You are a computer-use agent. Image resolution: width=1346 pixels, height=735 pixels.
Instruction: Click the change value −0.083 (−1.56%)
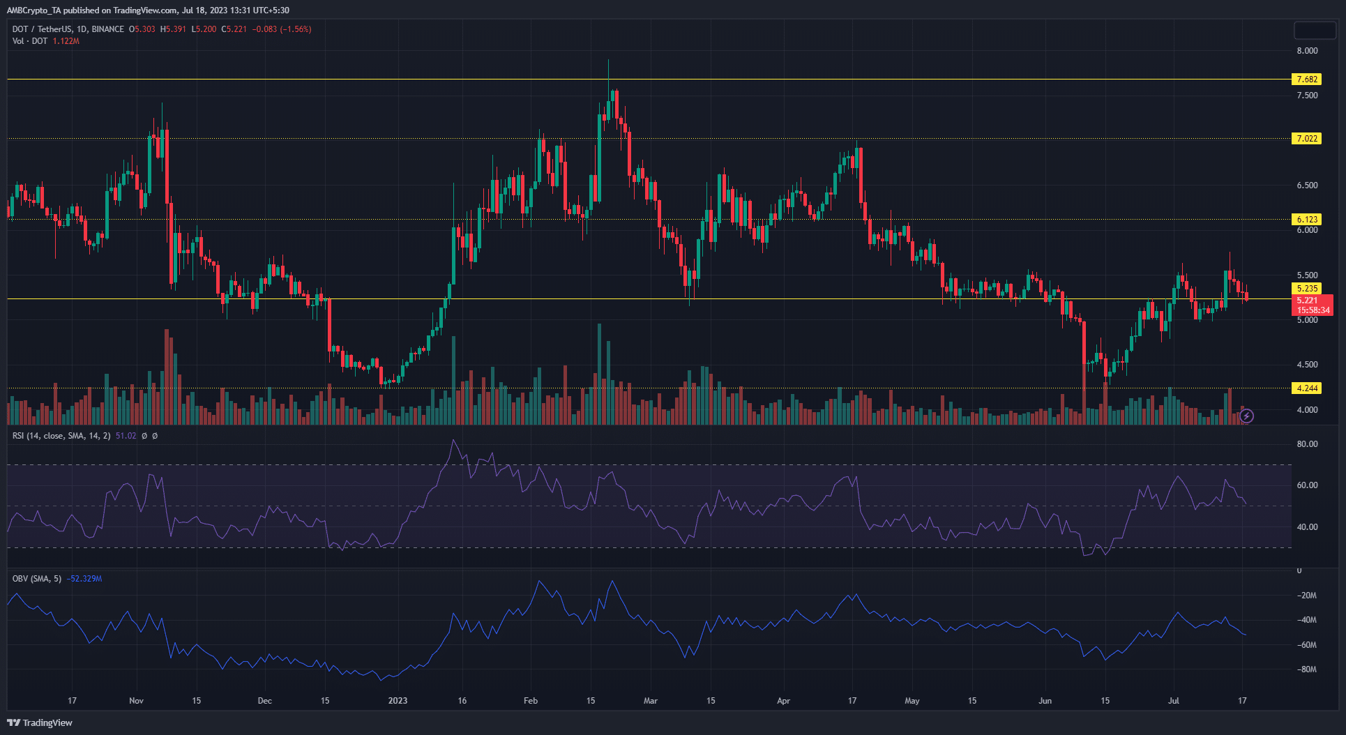click(x=282, y=29)
